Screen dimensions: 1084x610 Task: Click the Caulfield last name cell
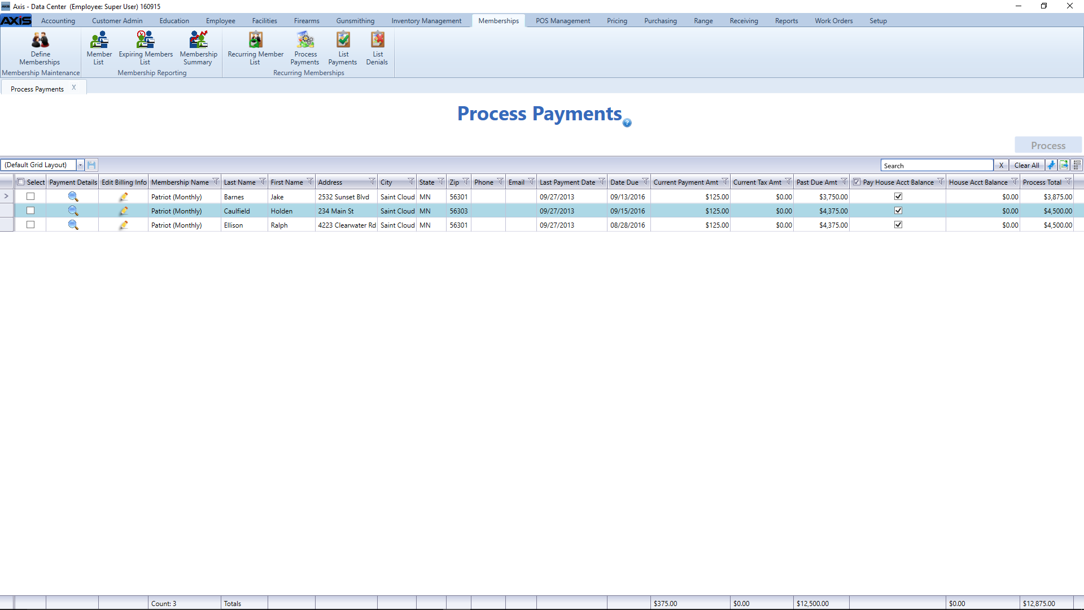point(244,211)
